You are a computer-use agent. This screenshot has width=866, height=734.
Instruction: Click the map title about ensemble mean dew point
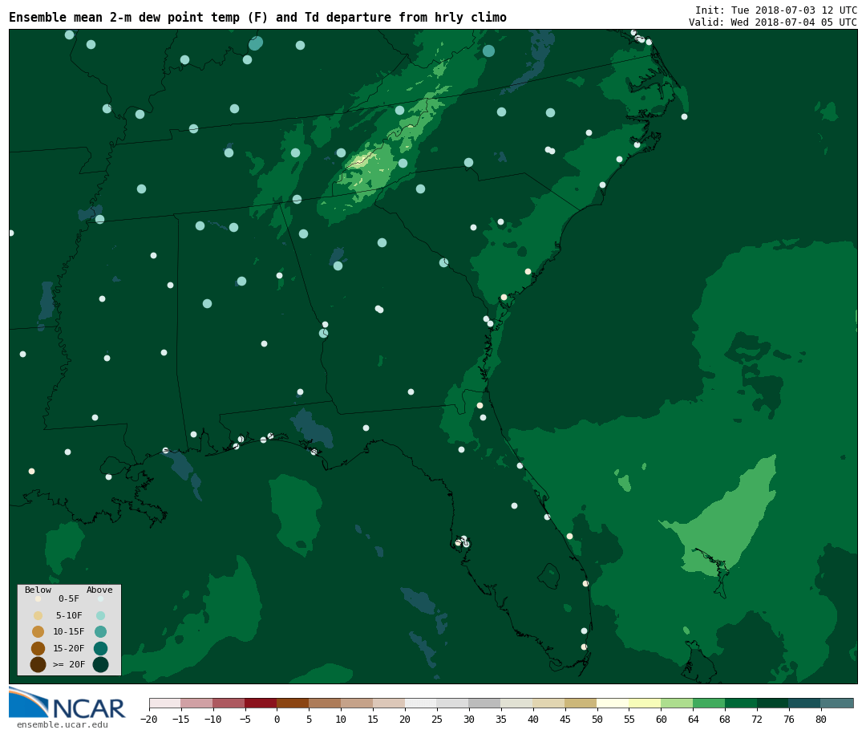[x=257, y=18]
